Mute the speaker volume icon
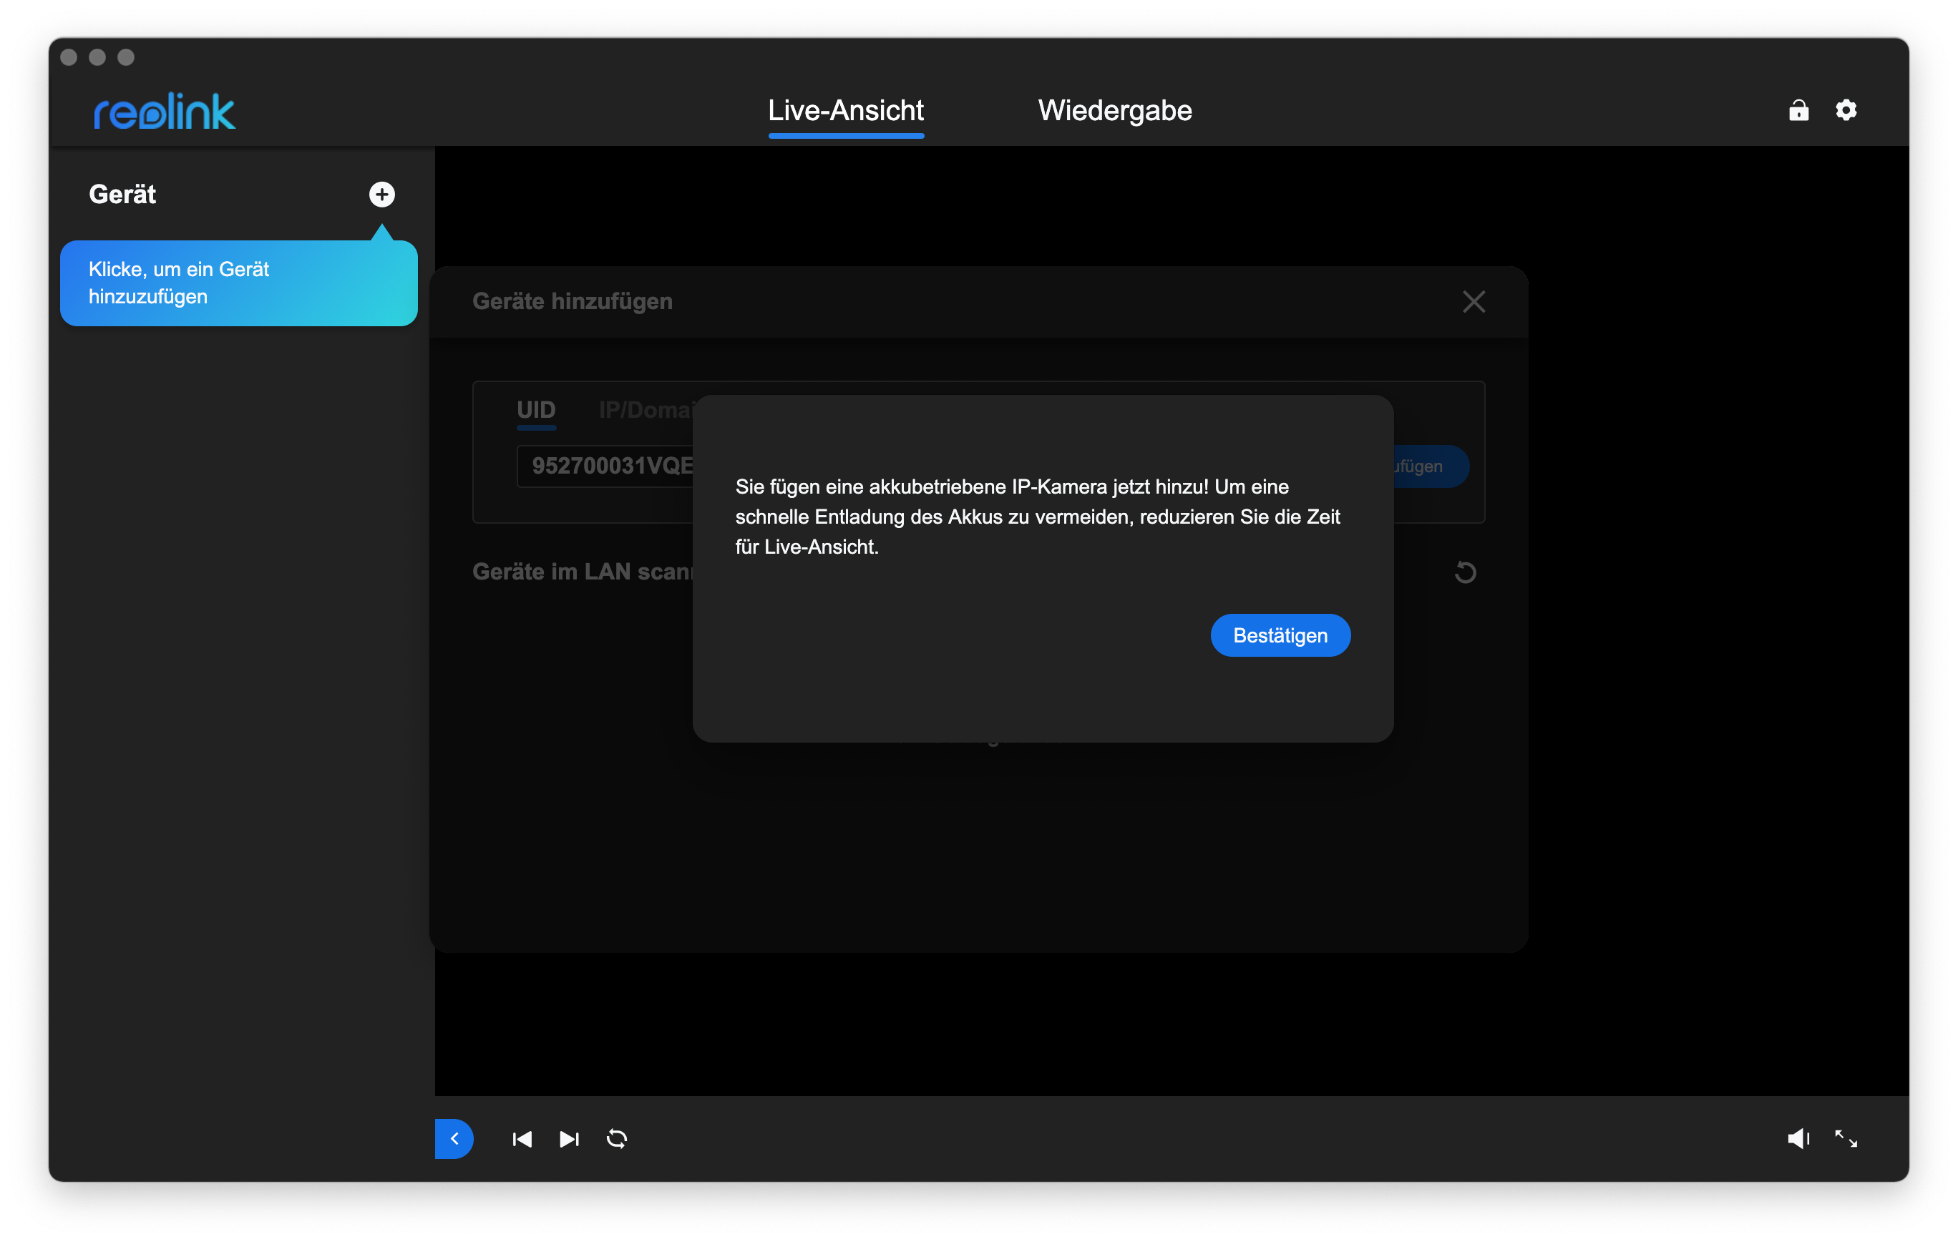Image resolution: width=1958 pixels, height=1242 pixels. point(1798,1139)
